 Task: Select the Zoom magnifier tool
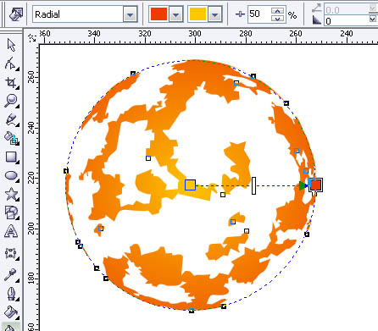pyautogui.click(x=11, y=101)
